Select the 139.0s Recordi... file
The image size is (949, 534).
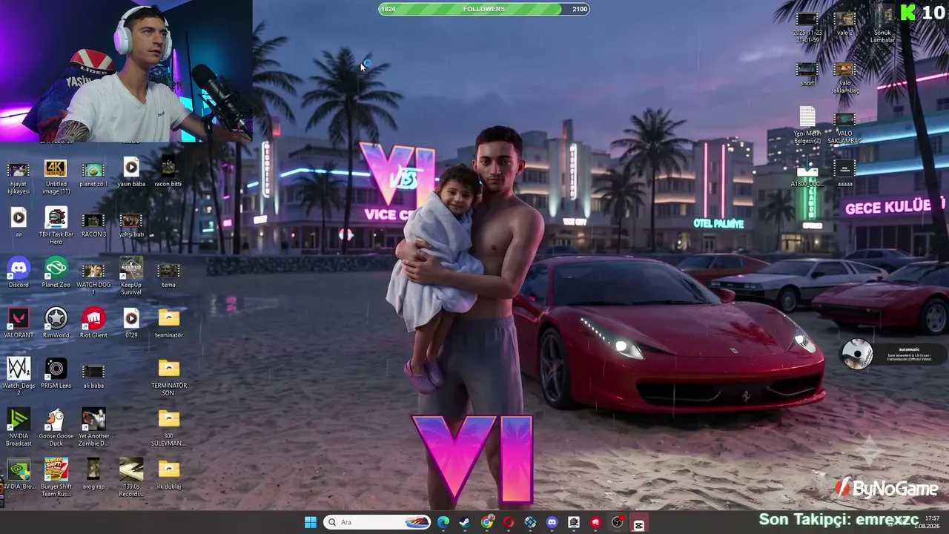pyautogui.click(x=131, y=478)
